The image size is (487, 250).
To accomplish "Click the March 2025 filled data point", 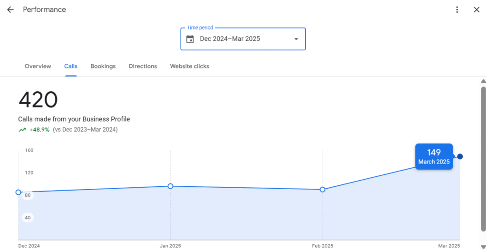I will pos(460,156).
